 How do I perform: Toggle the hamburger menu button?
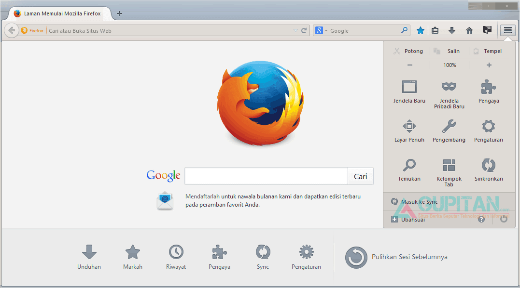507,30
